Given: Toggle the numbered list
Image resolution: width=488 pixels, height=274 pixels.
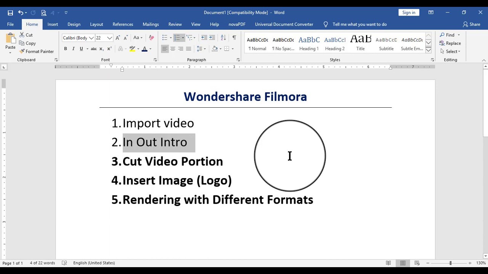Looking at the screenshot, I should 177,38.
